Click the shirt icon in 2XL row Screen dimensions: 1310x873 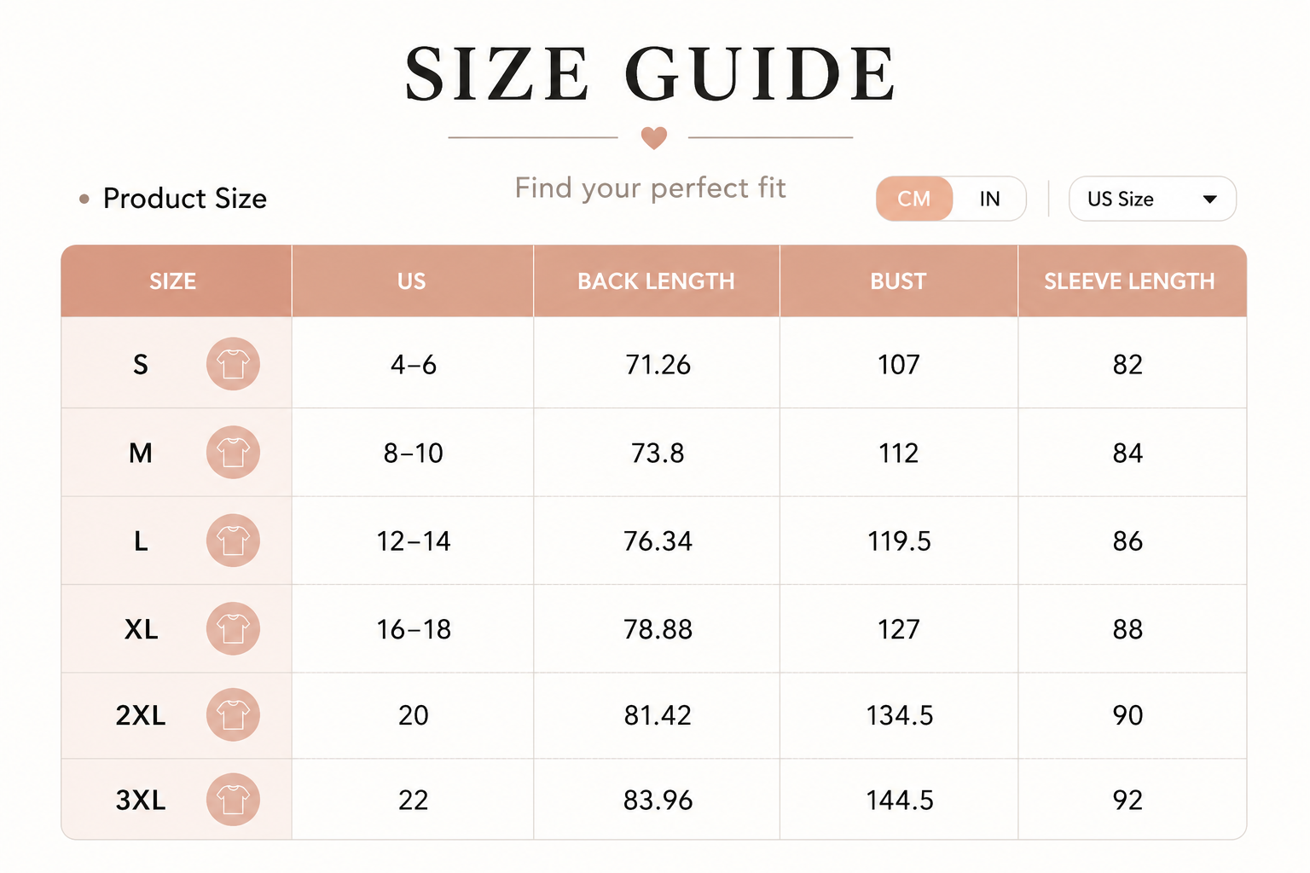(233, 714)
